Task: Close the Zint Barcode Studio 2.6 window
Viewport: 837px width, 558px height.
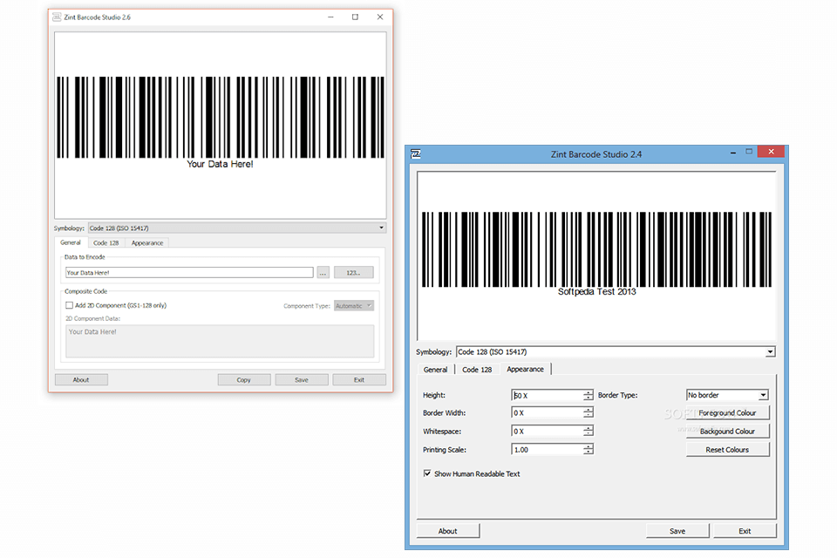Action: 380,17
